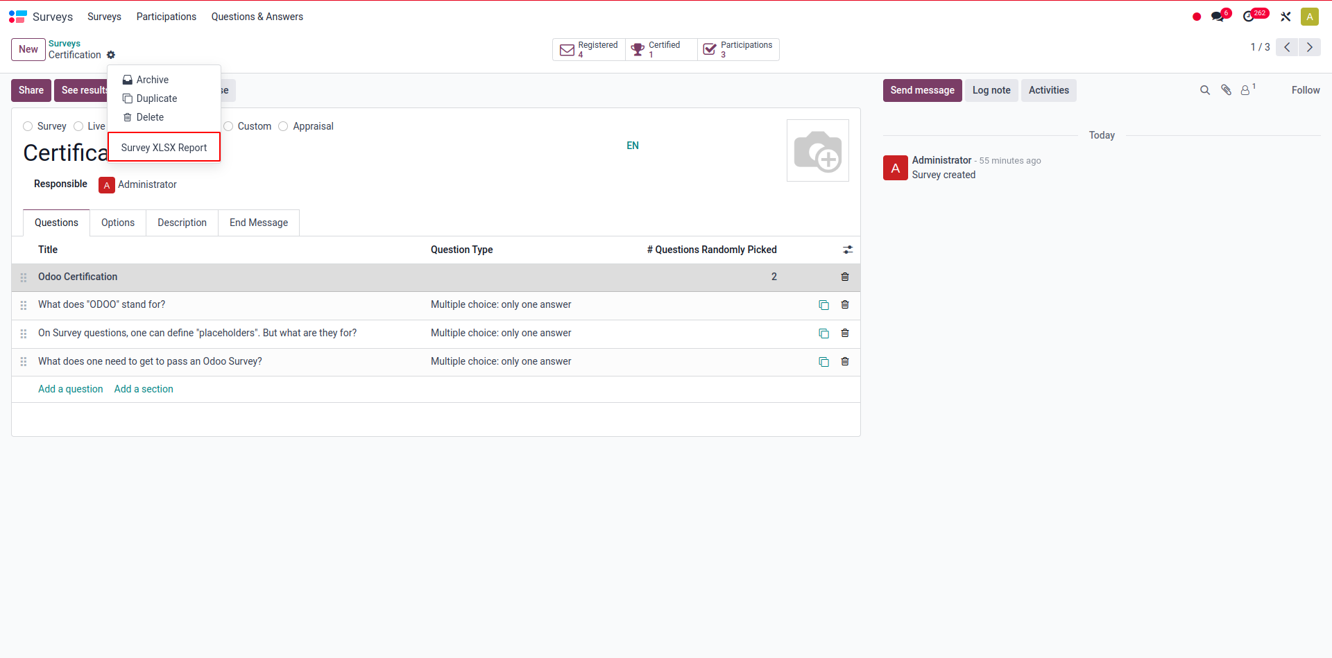Grab the drag handle of Odoo Certification row

24,277
